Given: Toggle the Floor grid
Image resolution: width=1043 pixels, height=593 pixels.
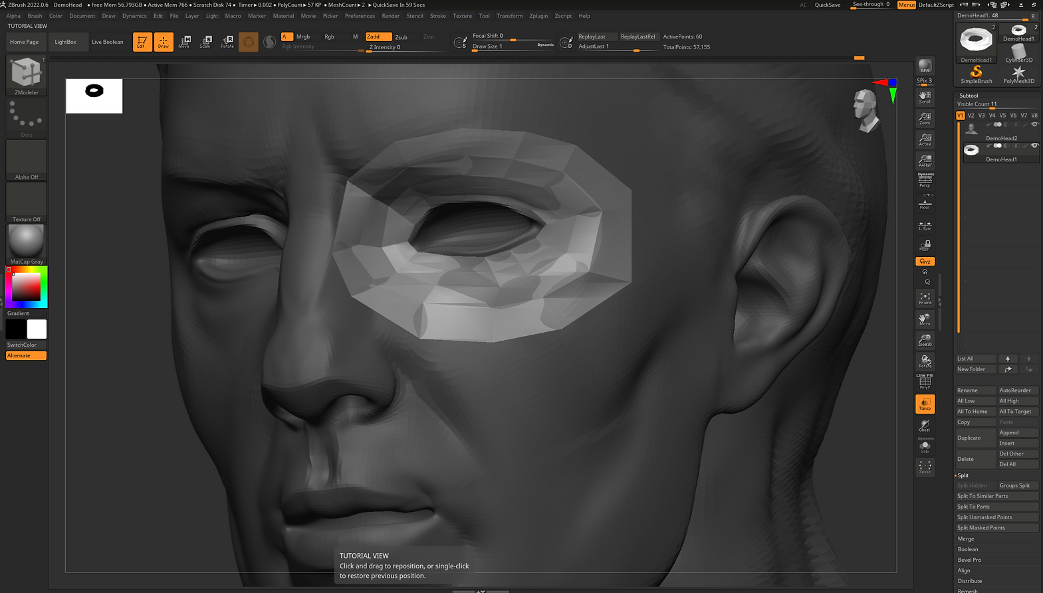Looking at the screenshot, I should [x=925, y=204].
